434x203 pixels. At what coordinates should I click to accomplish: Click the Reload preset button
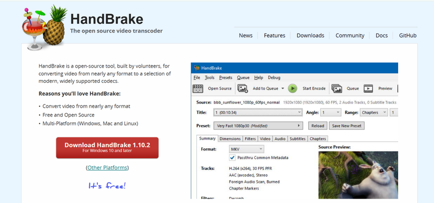click(x=318, y=126)
